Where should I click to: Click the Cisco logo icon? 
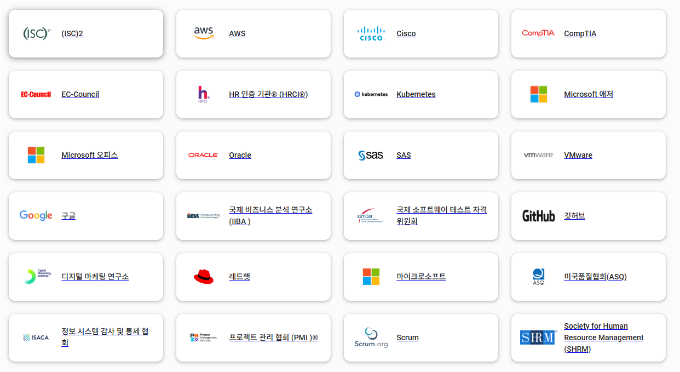pyautogui.click(x=371, y=33)
